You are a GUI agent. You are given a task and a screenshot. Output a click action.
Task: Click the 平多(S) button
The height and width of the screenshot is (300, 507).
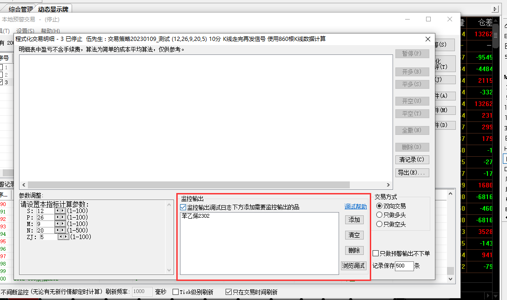point(412,84)
